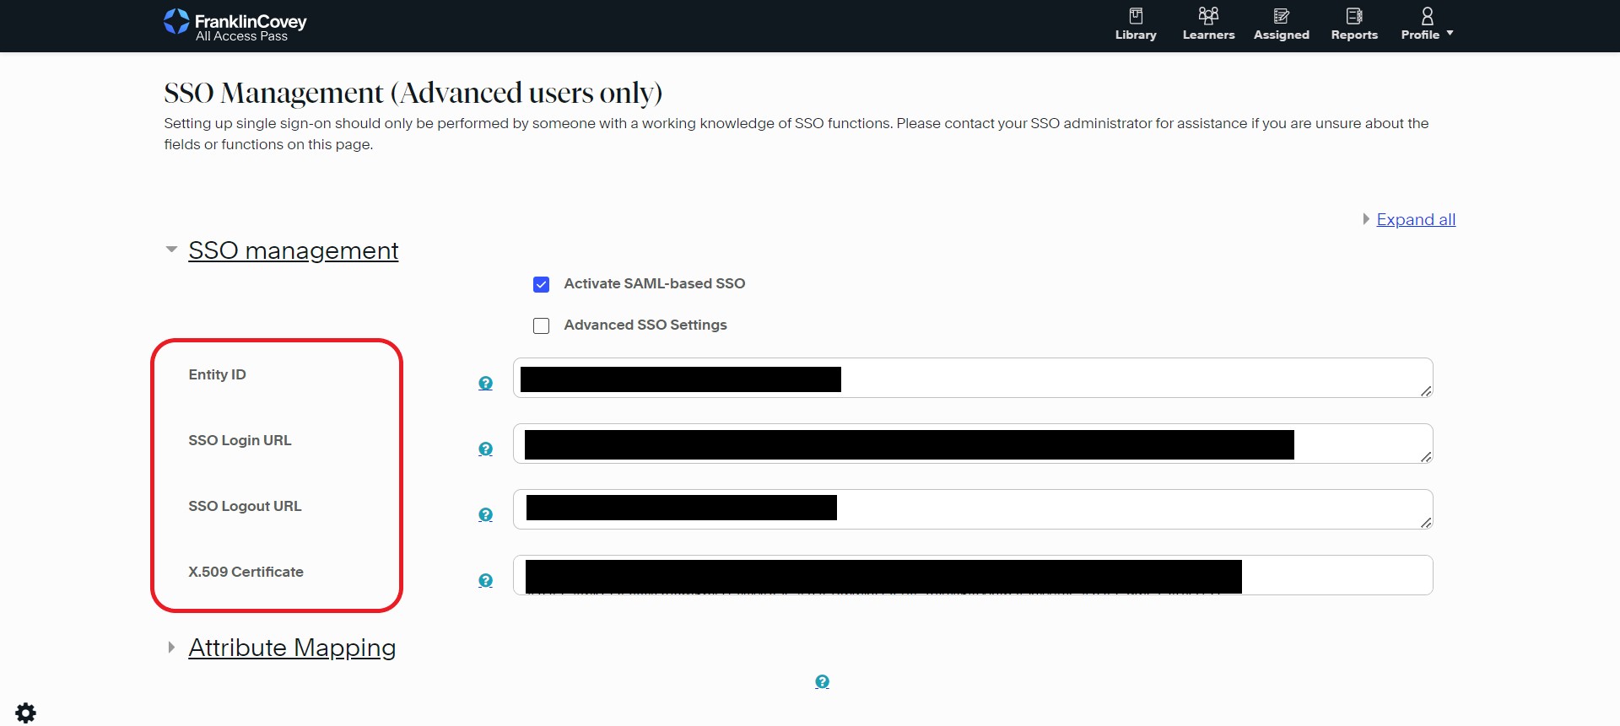The height and width of the screenshot is (726, 1620).
Task: Click help icon beside SSO Logout URL
Action: pos(485,515)
